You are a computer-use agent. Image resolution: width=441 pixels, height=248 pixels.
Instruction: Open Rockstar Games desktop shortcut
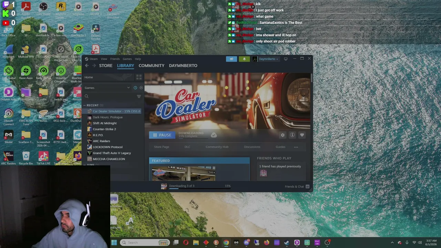pyautogui.click(x=61, y=10)
